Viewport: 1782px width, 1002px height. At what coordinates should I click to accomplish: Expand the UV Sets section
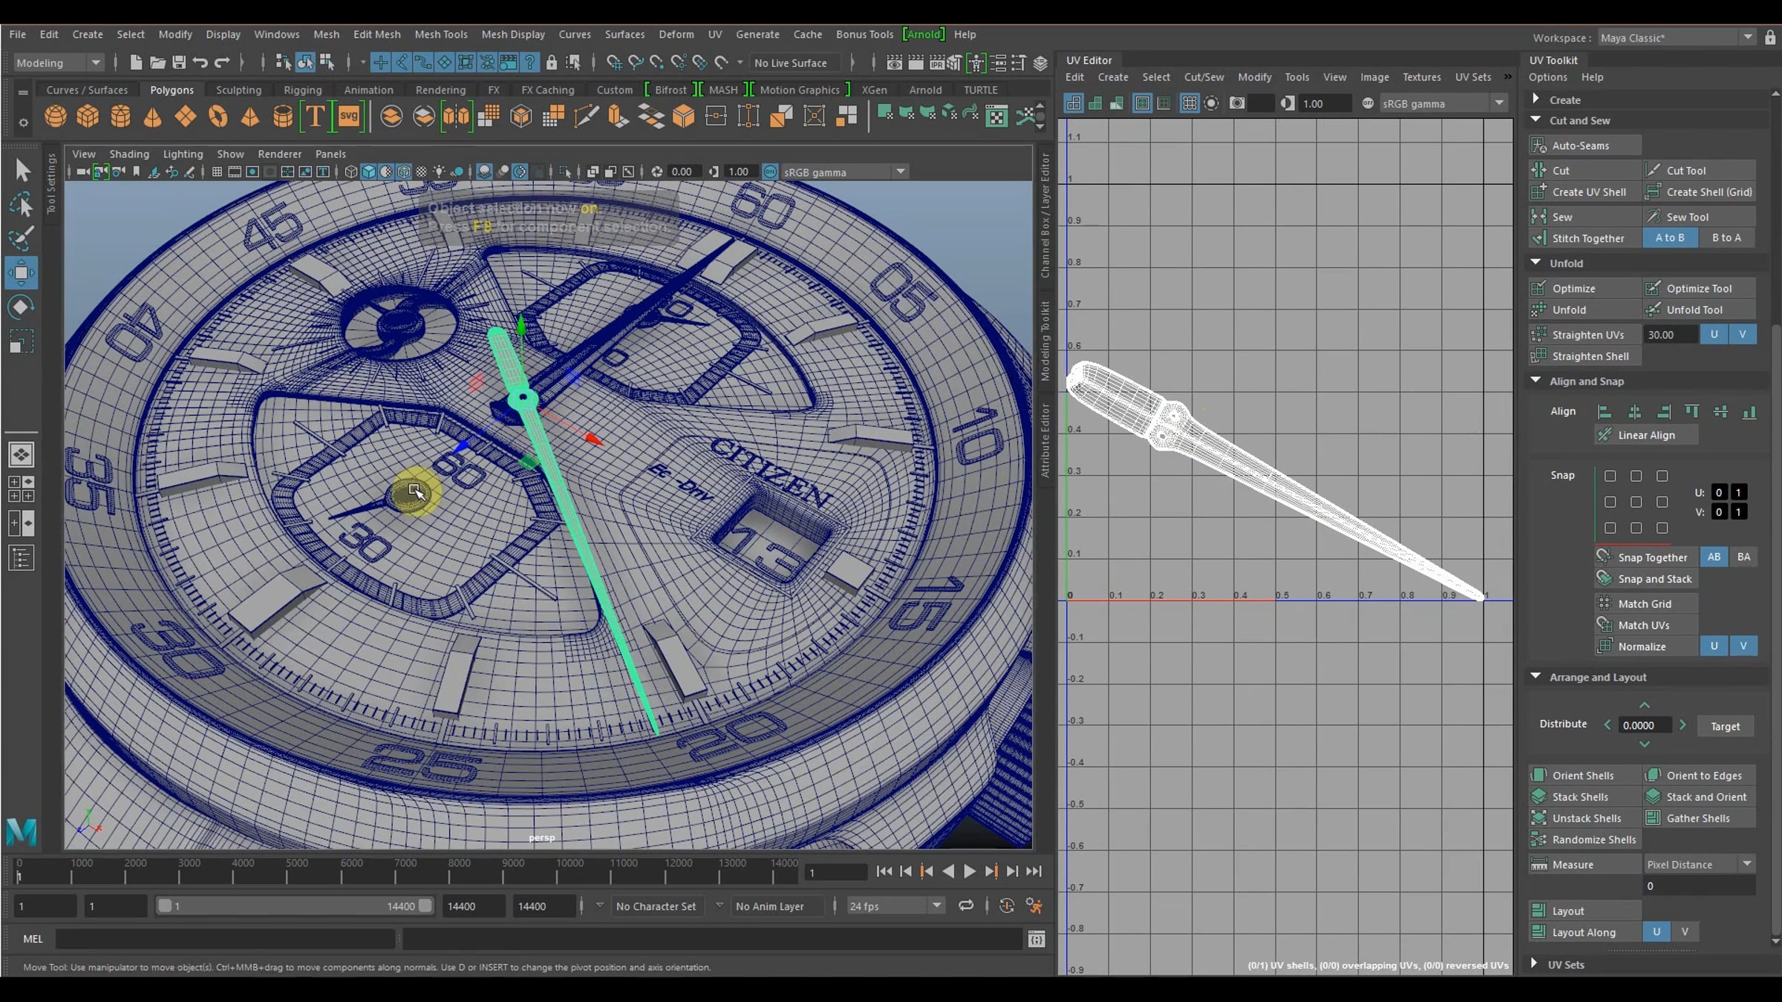[1535, 963]
